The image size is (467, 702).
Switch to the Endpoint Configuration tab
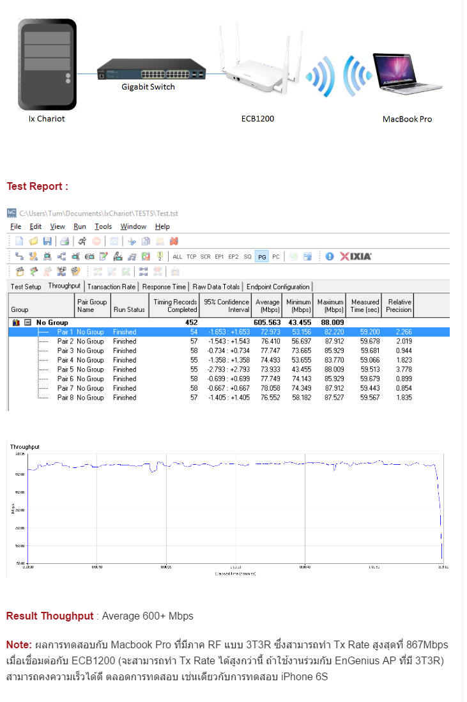click(278, 286)
